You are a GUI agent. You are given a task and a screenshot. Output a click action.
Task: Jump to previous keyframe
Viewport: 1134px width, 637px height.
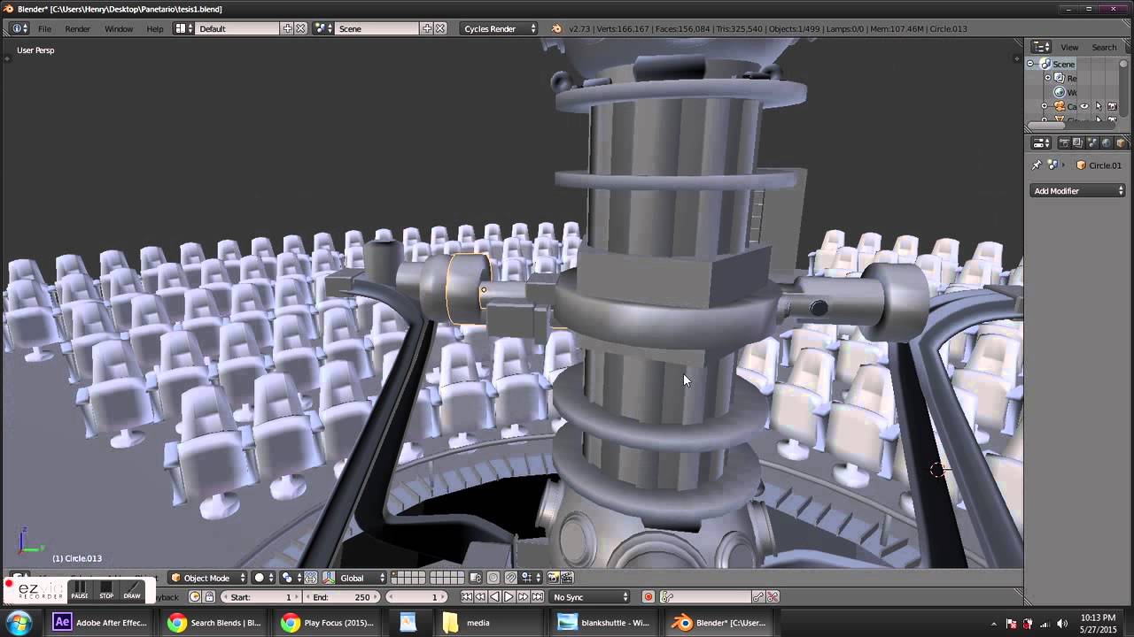click(x=480, y=597)
